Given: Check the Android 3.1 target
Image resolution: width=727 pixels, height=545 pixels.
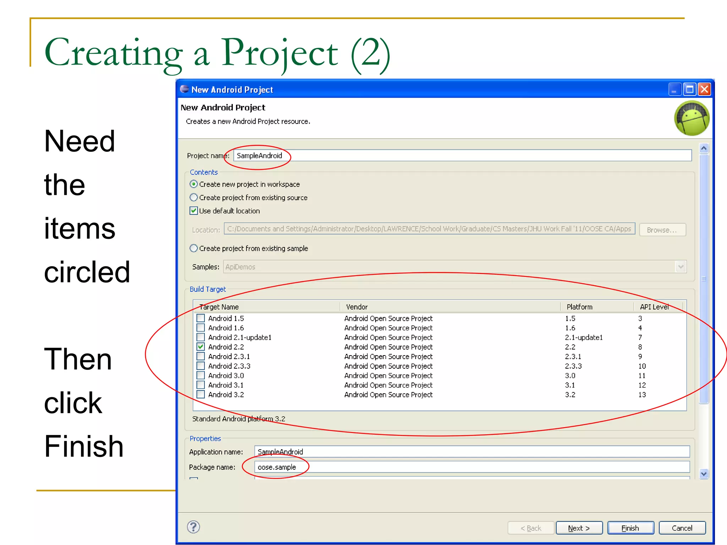Looking at the screenshot, I should [x=201, y=385].
